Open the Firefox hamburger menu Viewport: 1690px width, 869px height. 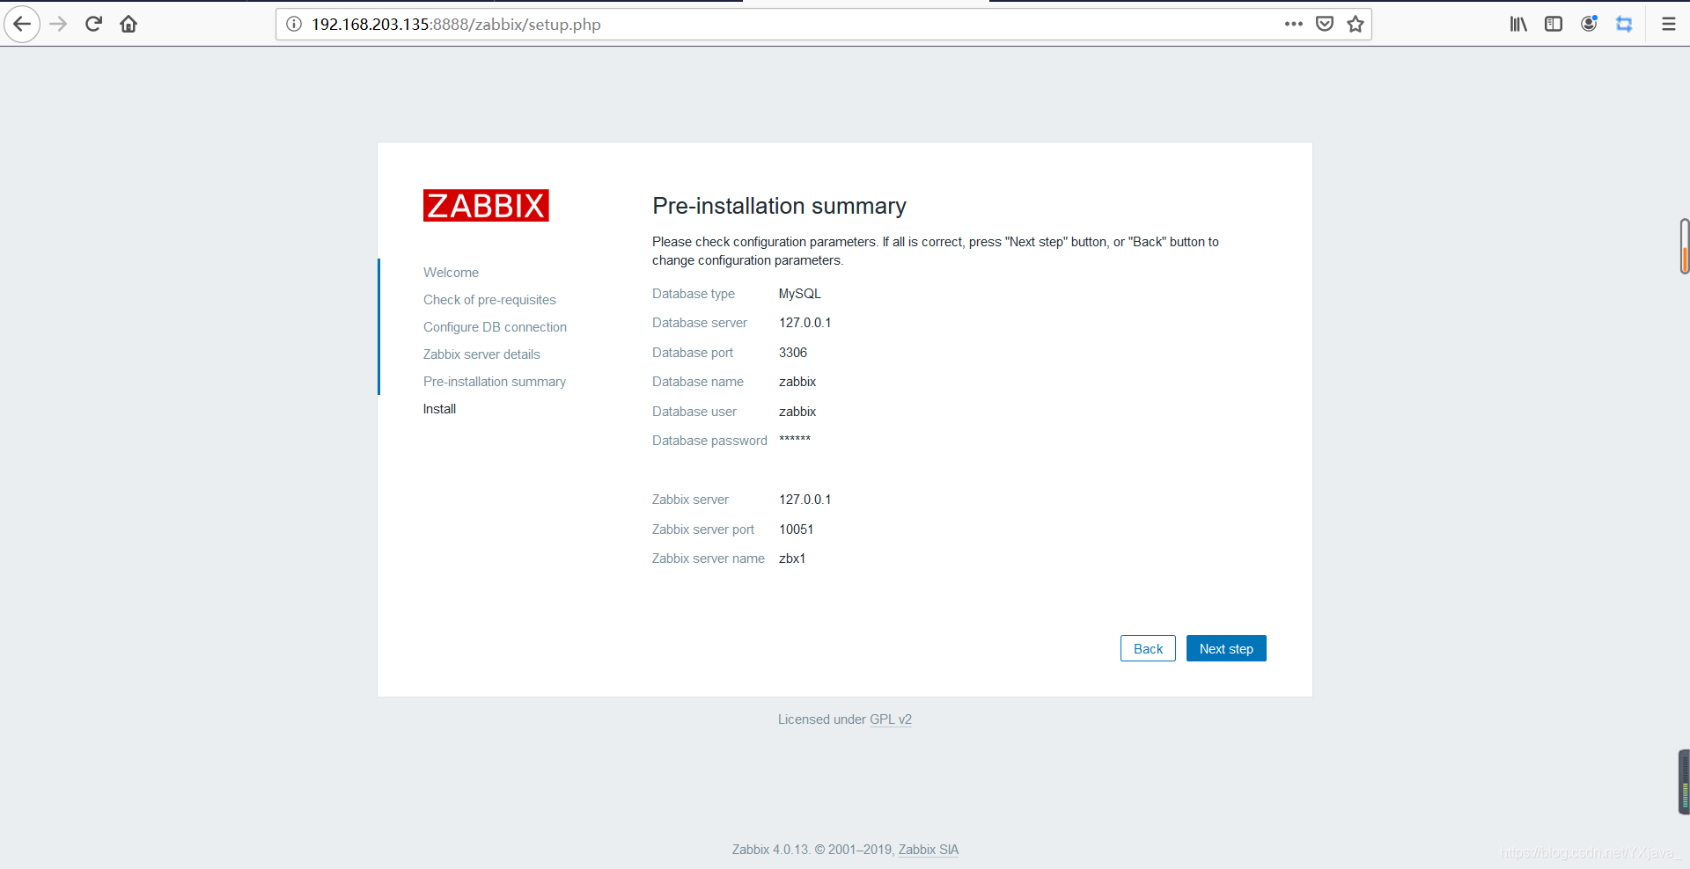pos(1668,24)
